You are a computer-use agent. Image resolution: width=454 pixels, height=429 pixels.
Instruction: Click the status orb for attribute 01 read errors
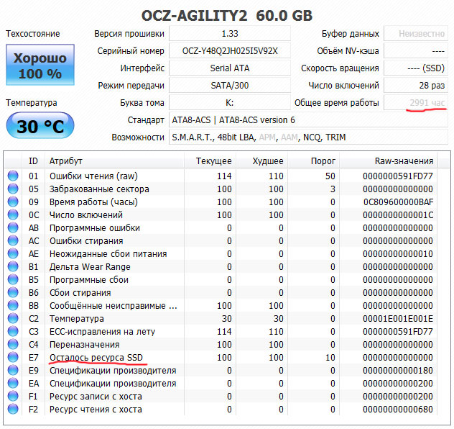(x=13, y=176)
